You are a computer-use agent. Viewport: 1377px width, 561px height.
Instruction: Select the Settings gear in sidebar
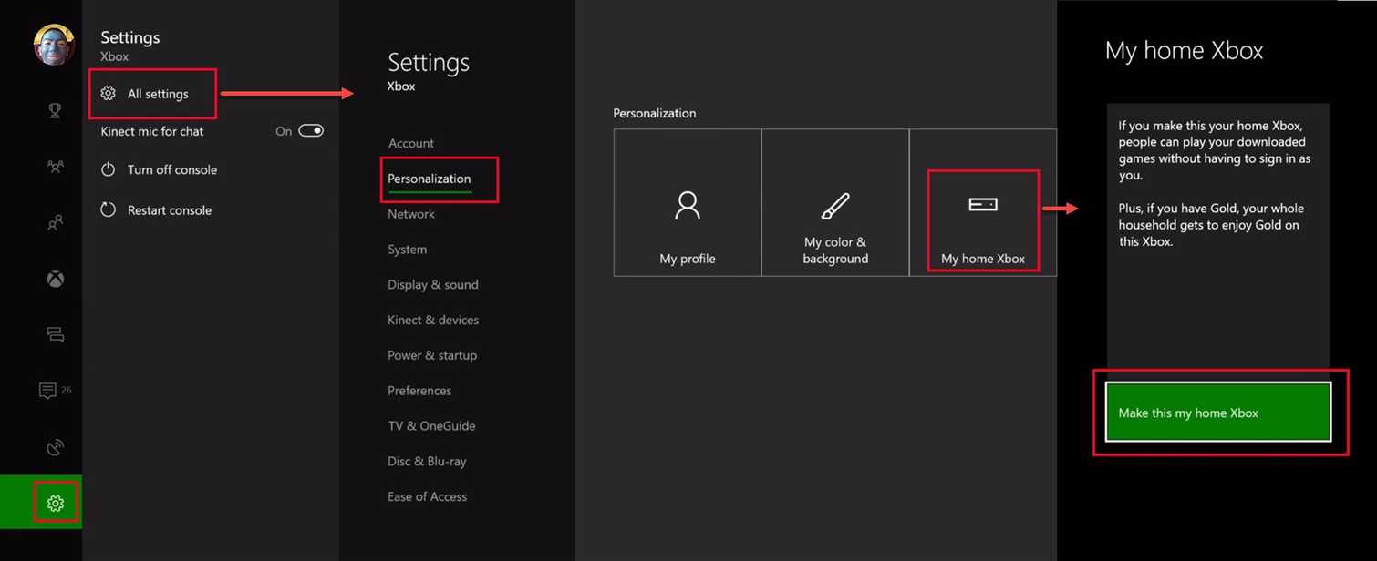click(56, 503)
